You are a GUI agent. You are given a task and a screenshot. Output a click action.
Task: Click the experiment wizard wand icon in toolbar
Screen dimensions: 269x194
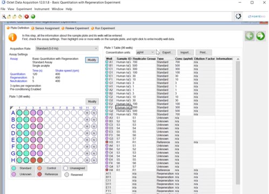(4, 17)
